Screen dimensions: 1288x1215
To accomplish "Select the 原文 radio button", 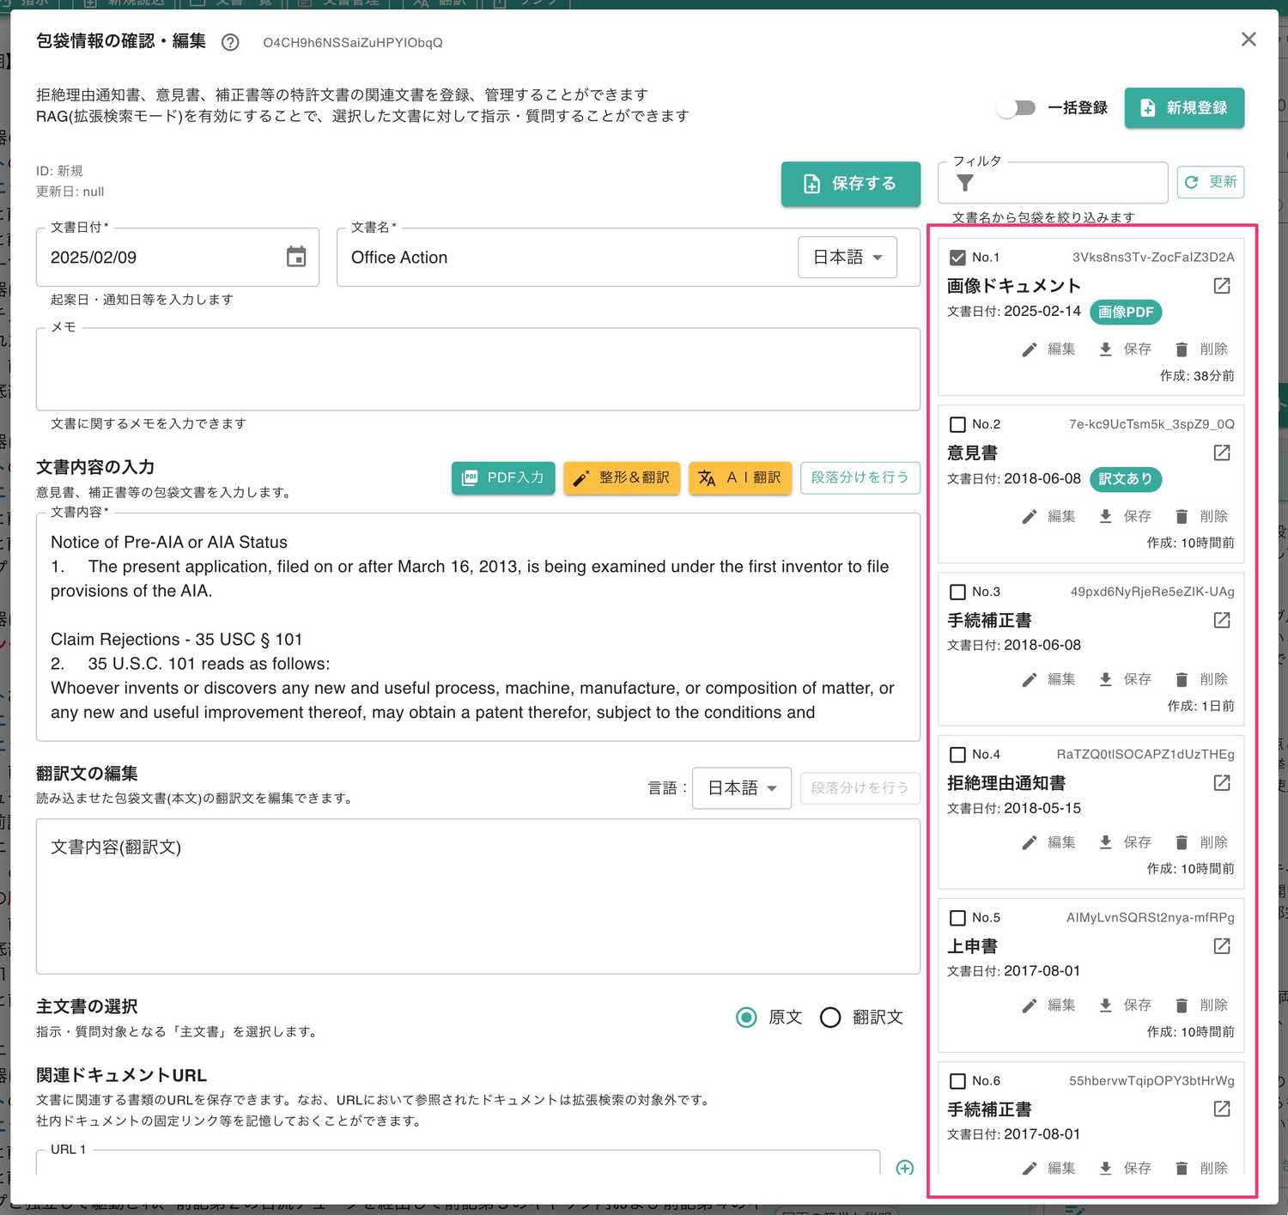I will 747,1018.
